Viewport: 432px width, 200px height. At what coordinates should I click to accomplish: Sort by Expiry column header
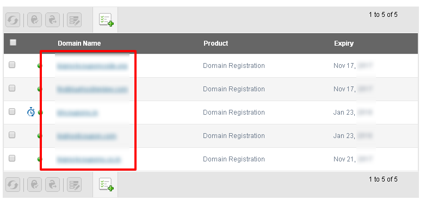point(343,43)
